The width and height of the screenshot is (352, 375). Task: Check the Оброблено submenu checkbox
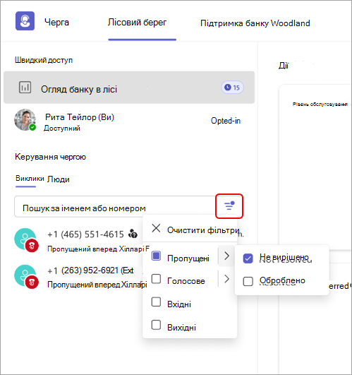point(248,281)
